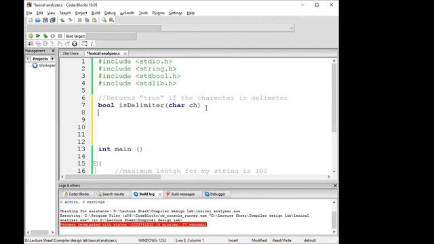Click the Step into debugger icon

point(53,43)
